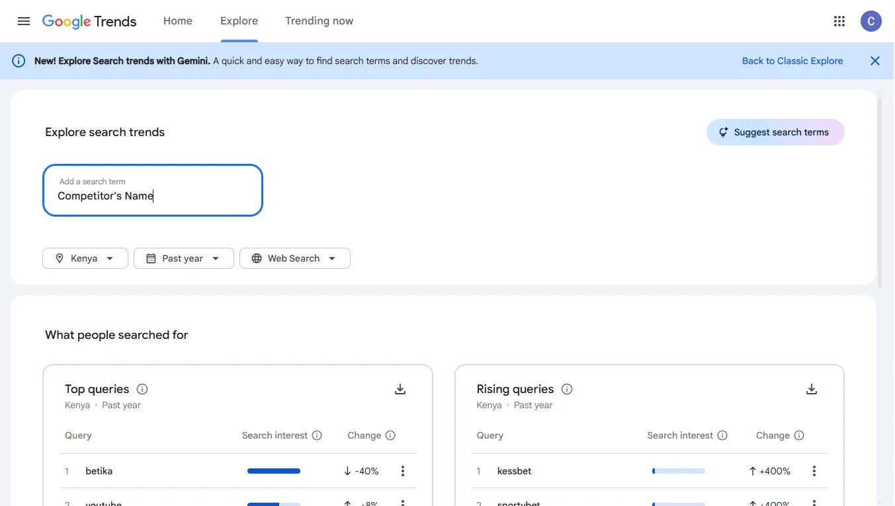Click Suggest search terms button
This screenshot has height=506, width=895.
pyautogui.click(x=775, y=132)
